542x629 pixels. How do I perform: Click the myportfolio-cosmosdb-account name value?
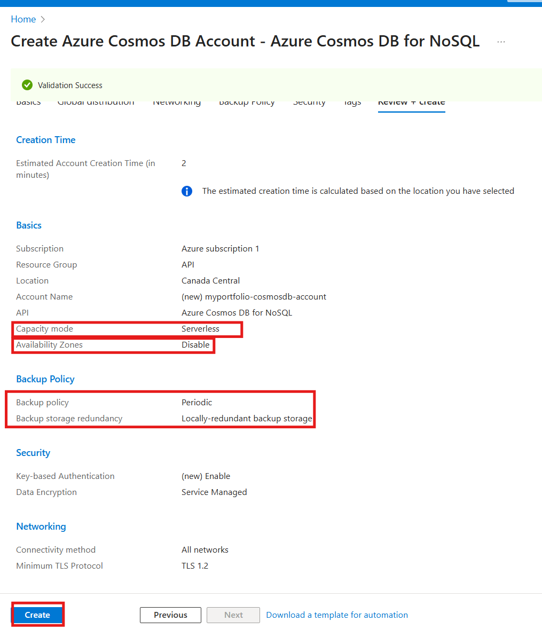(255, 296)
